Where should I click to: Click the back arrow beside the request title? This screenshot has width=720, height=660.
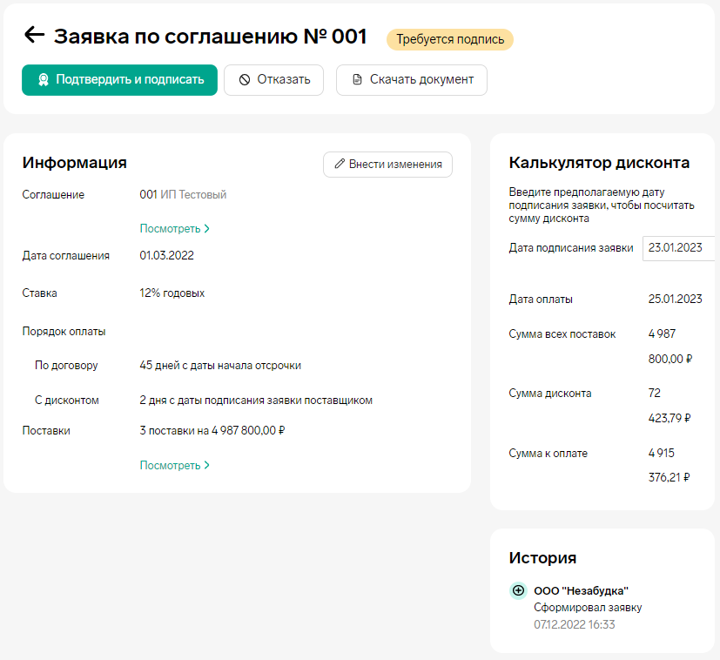click(34, 36)
